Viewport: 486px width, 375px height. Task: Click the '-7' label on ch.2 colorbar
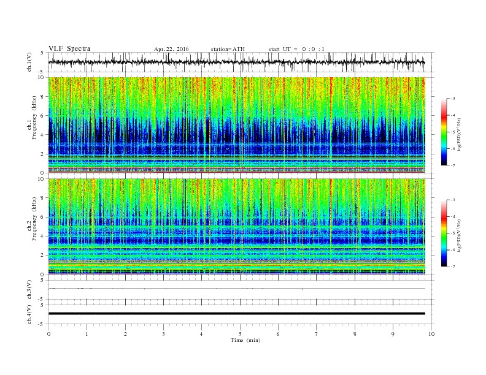[452, 267]
